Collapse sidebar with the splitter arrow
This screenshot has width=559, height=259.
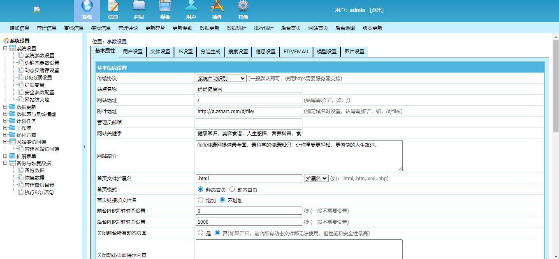point(84,147)
